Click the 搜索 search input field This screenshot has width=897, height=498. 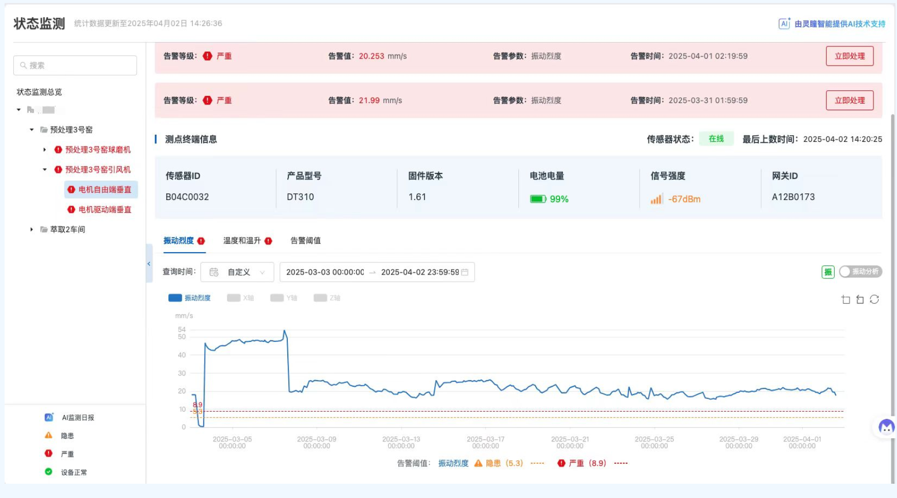pyautogui.click(x=75, y=65)
